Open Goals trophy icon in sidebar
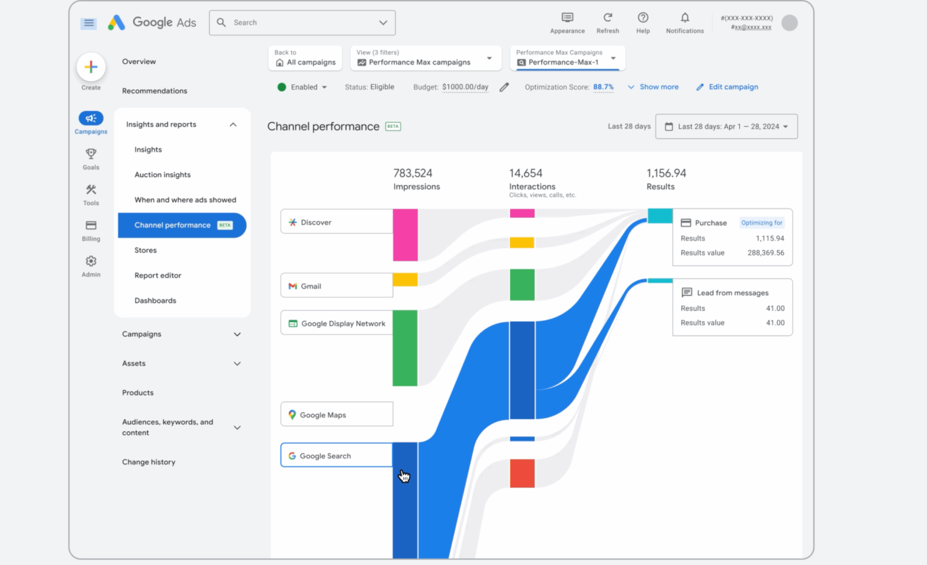Screen dimensions: 927x565 point(91,154)
